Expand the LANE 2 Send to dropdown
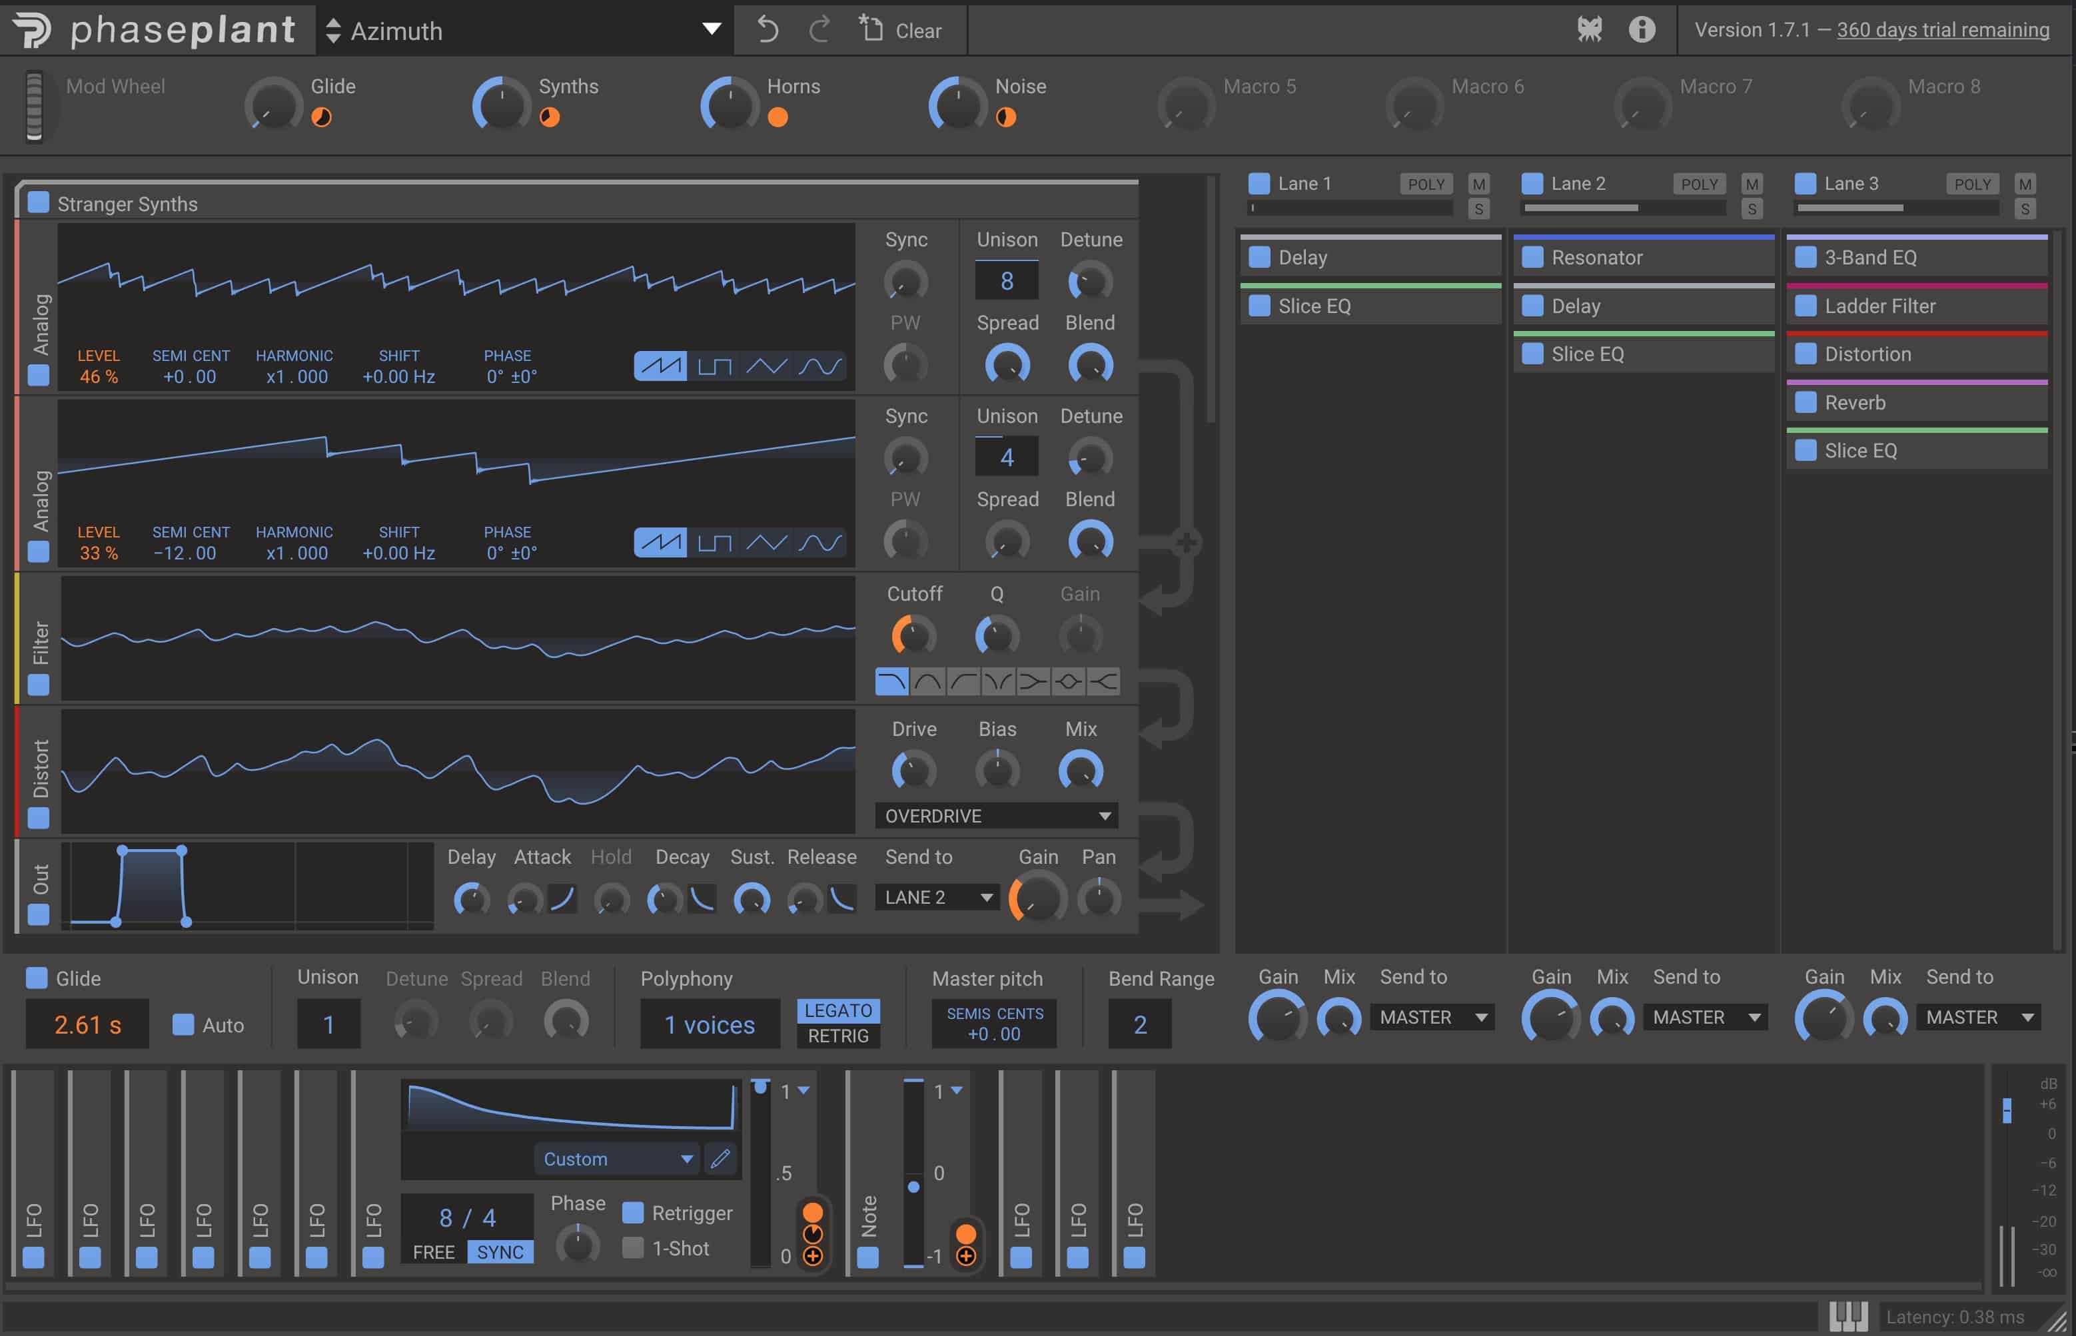 (x=937, y=898)
